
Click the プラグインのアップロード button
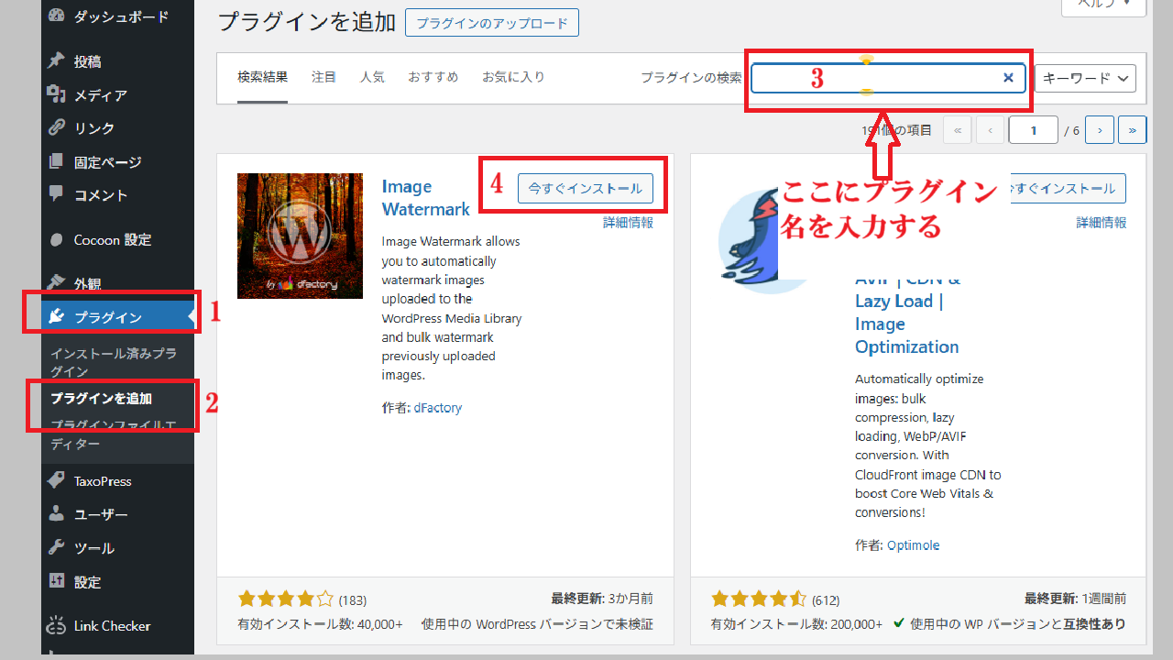492,23
